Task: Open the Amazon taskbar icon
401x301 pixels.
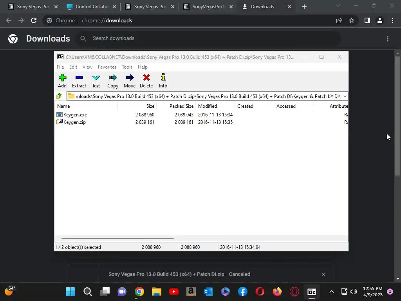Action: click(191, 292)
